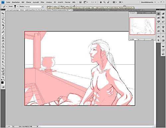This screenshot has width=166, height=128.
Task: Select the Pen tool
Action: (3, 56)
